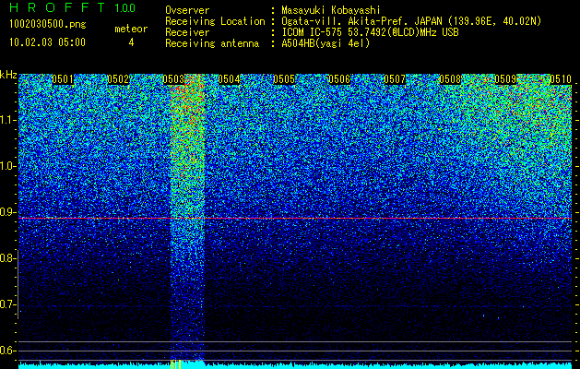Click the yellow meteor detection marks at bottom

click(175, 364)
